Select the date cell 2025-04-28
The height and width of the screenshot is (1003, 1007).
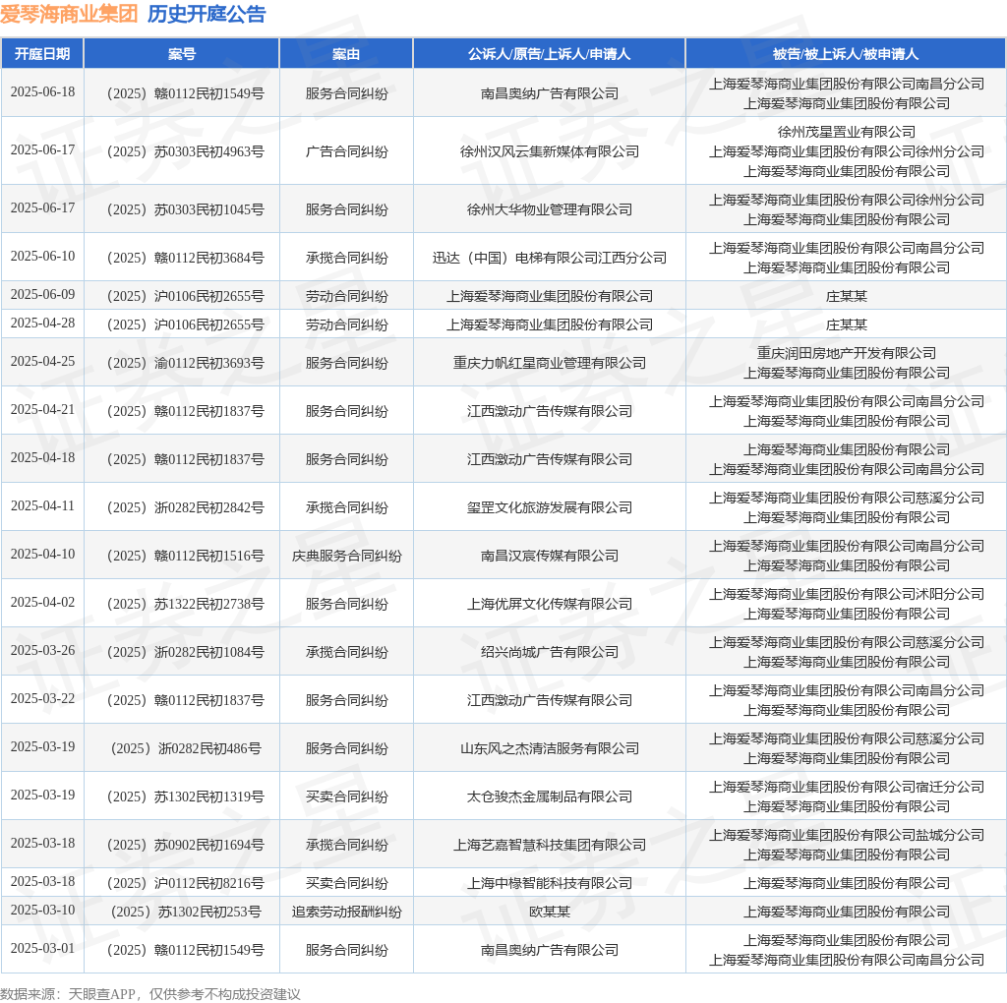(42, 323)
